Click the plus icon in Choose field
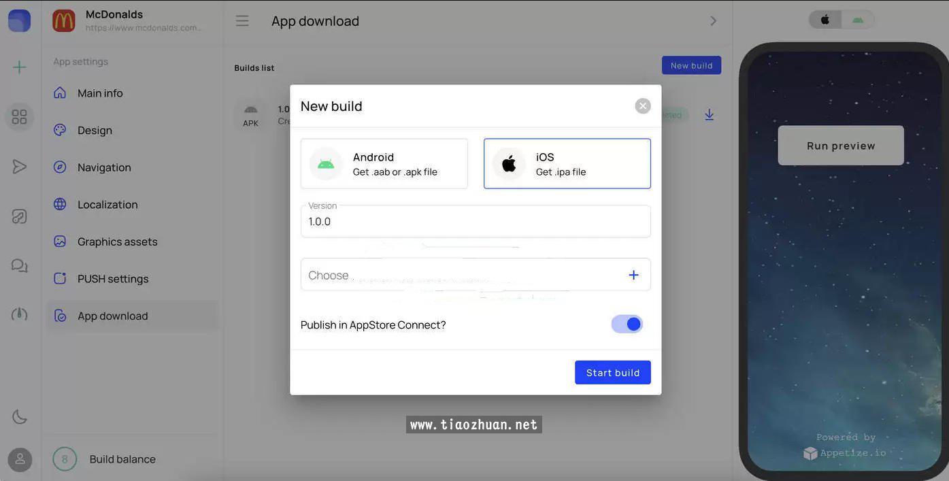 [x=633, y=275]
